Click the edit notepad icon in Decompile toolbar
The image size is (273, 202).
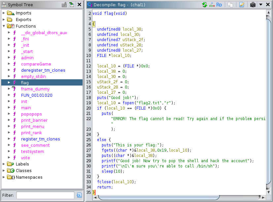(242, 5)
